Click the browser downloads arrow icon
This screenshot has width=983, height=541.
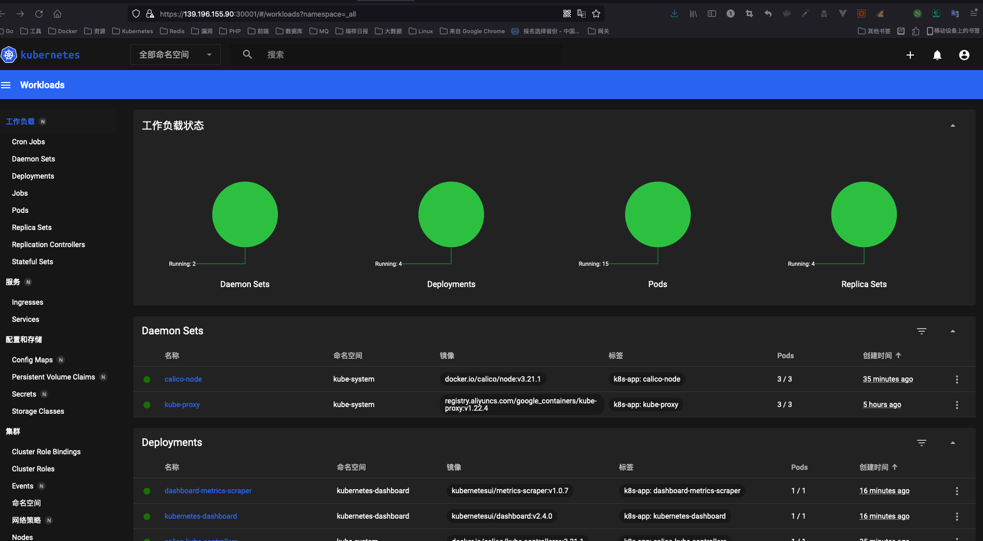coord(674,14)
